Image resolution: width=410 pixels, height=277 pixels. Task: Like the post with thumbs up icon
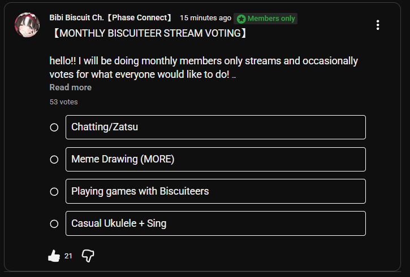click(54, 256)
